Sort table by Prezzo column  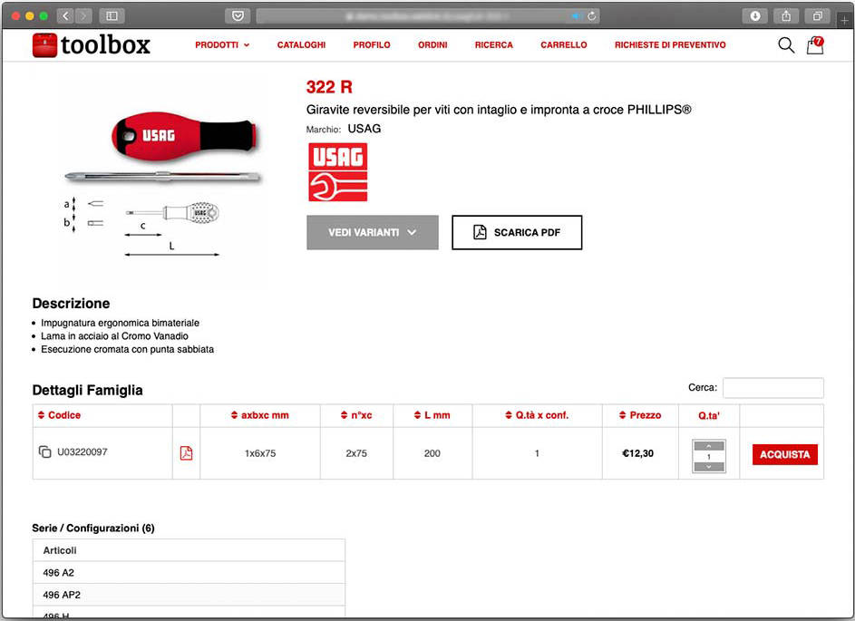pos(640,415)
